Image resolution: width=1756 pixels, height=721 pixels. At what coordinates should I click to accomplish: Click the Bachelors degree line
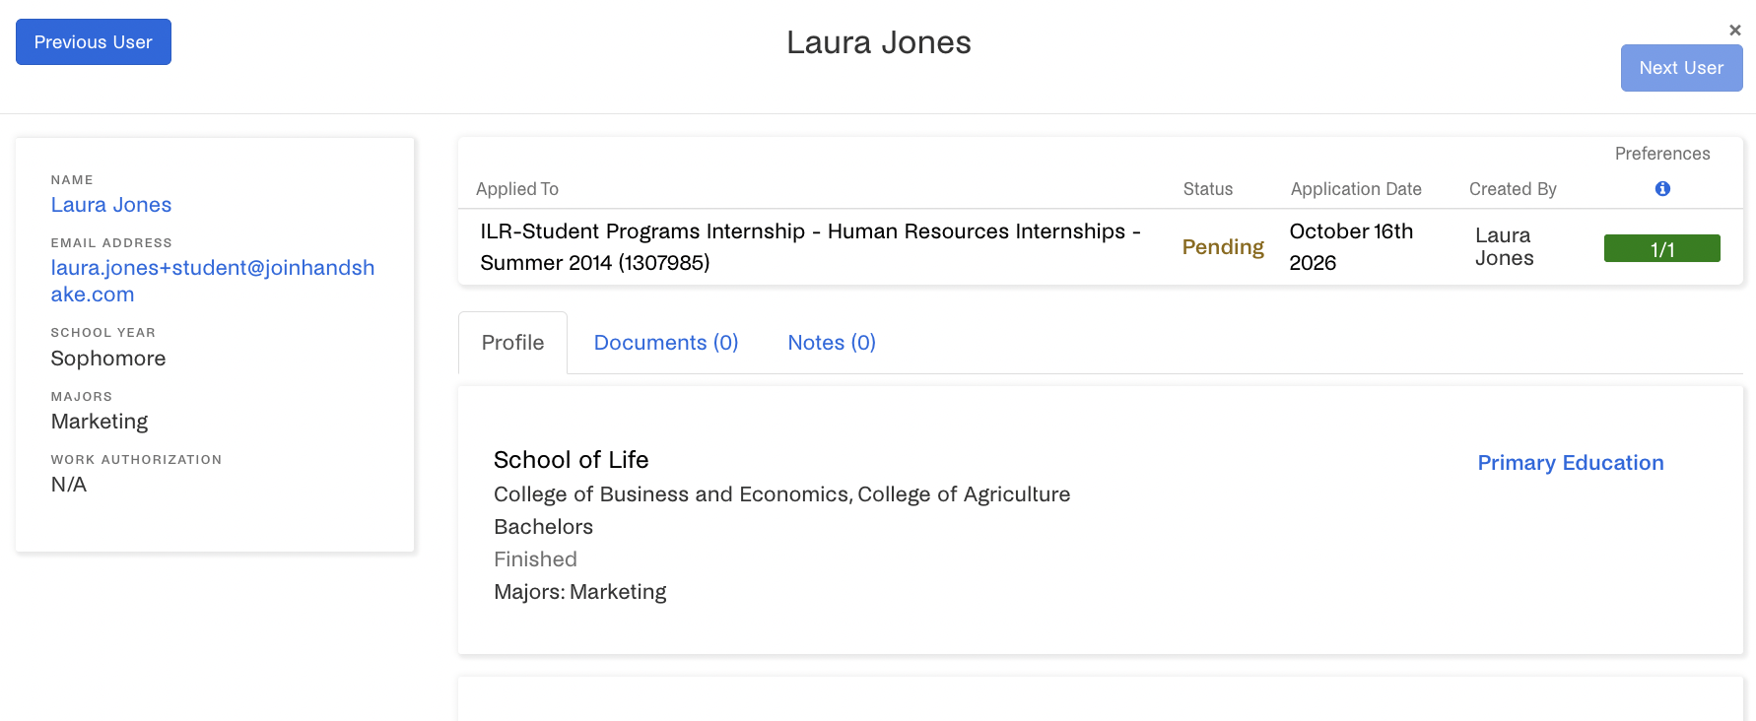click(543, 527)
